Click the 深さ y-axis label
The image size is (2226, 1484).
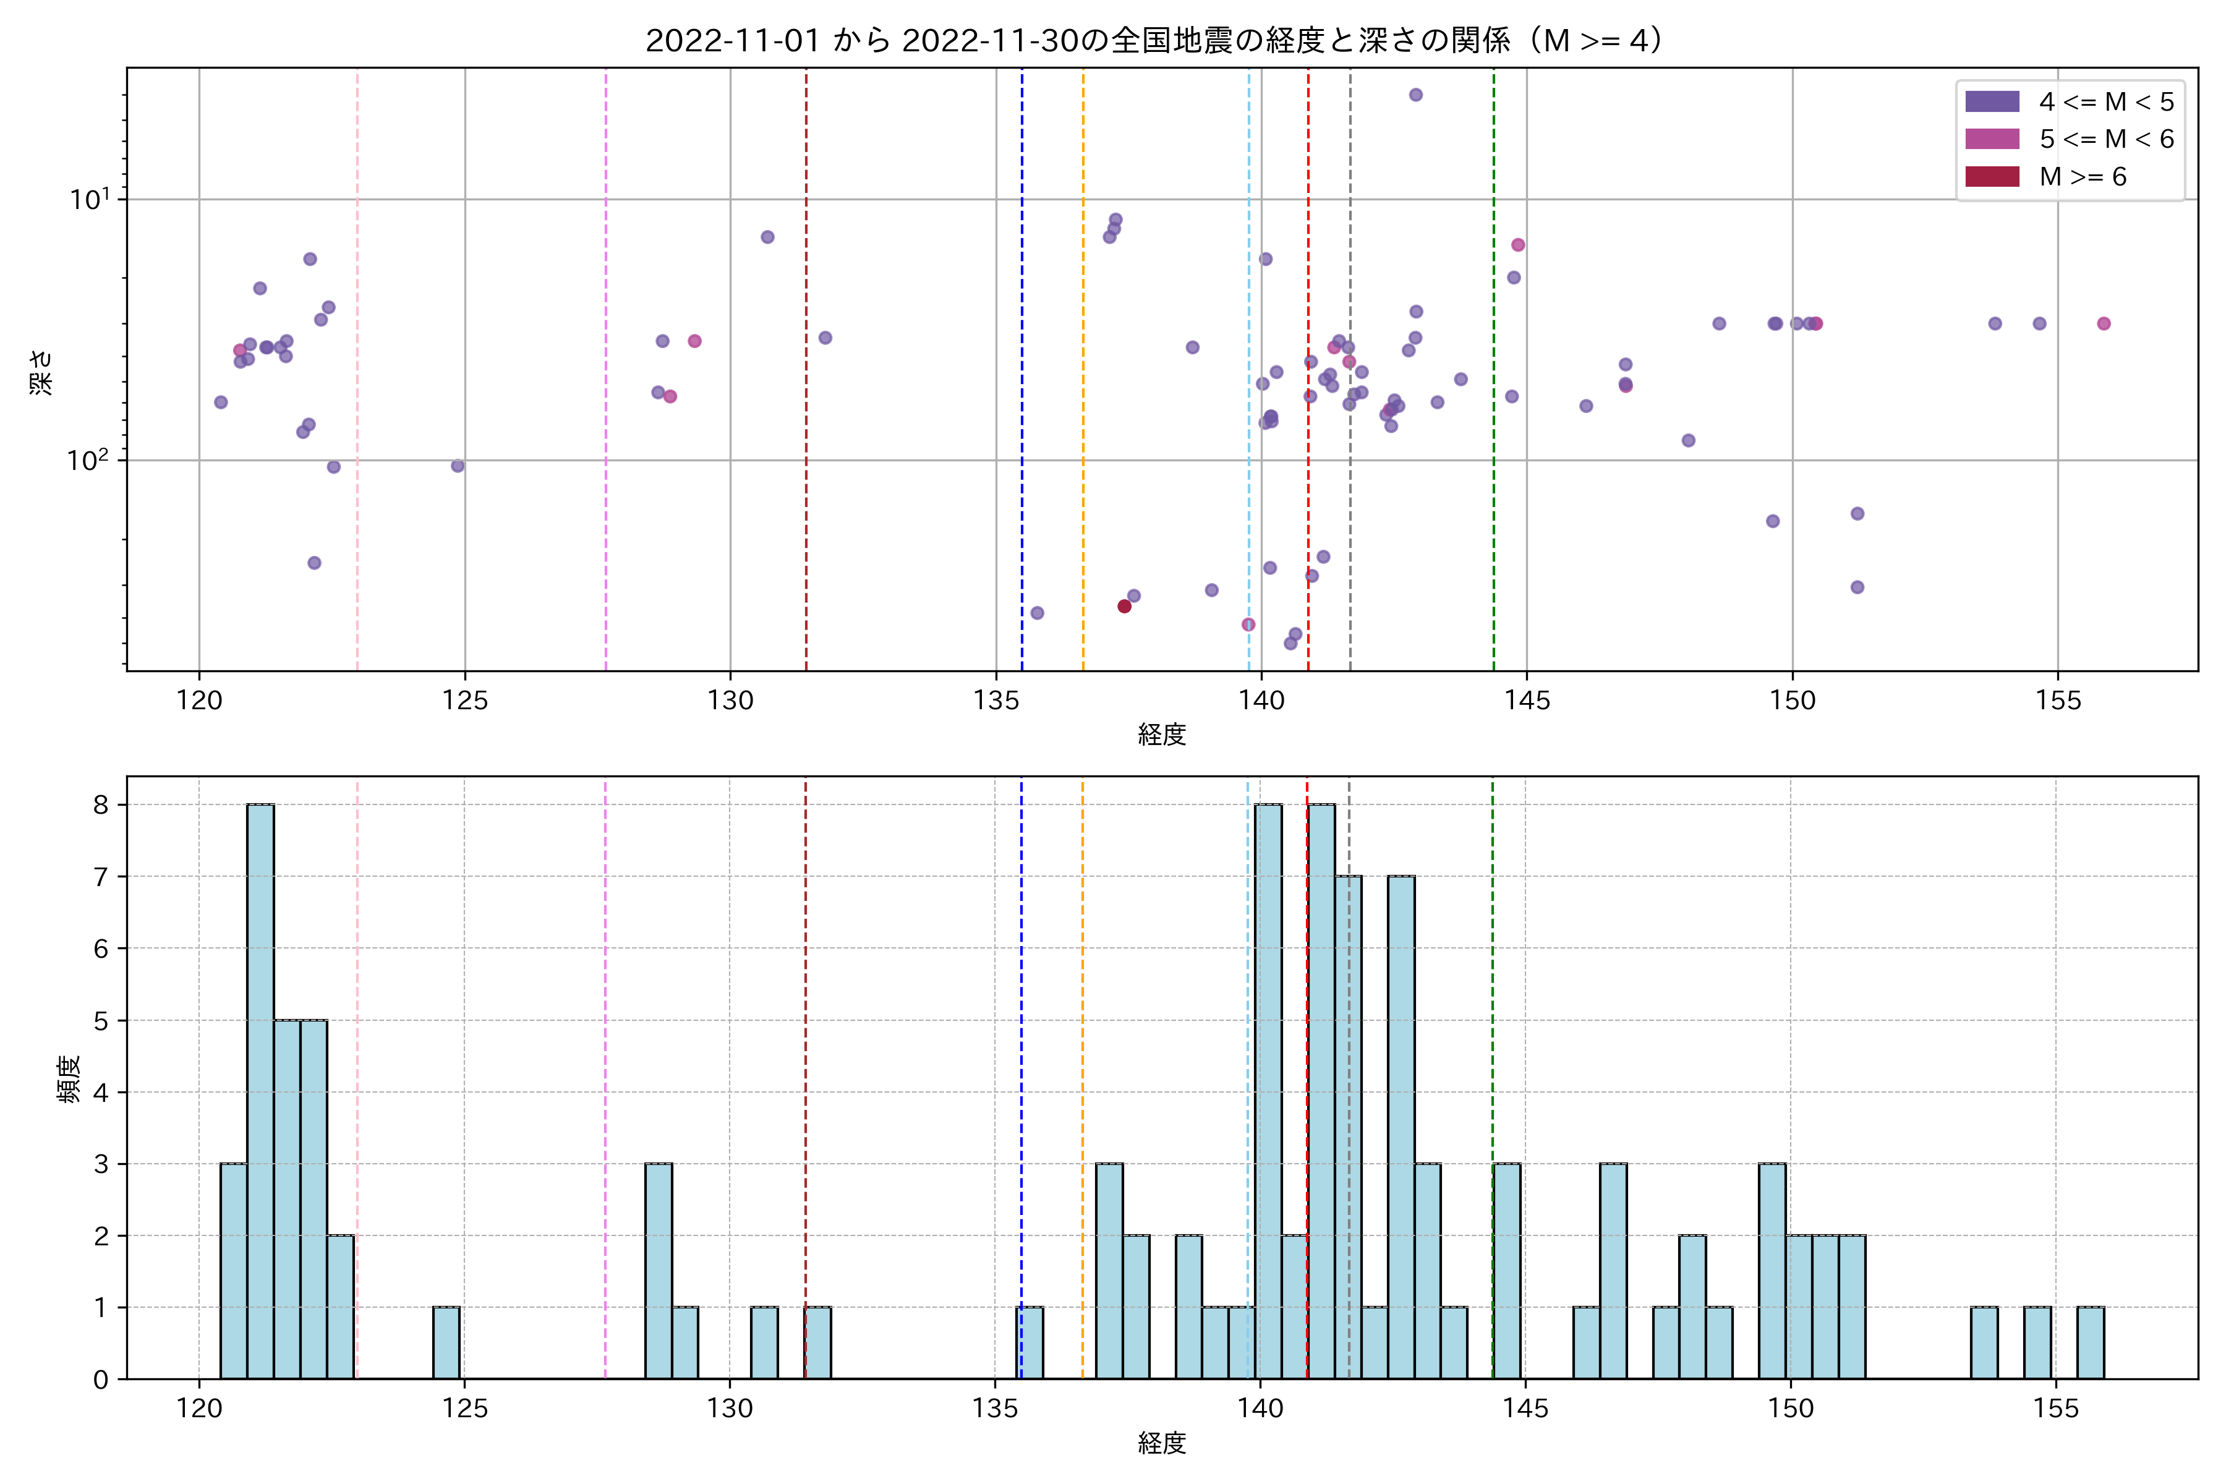tap(41, 372)
